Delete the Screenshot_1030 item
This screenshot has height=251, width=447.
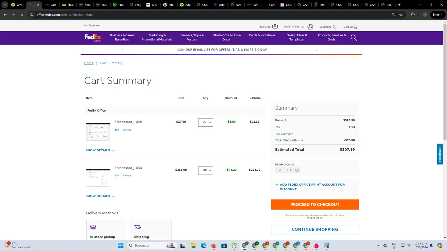click(x=127, y=175)
